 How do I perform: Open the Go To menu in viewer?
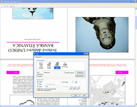pyautogui.click(x=9, y=4)
